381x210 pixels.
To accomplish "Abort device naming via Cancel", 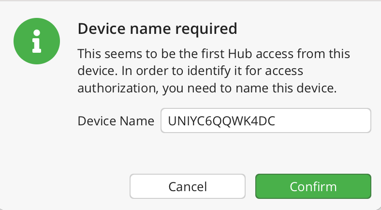I will click(188, 186).
